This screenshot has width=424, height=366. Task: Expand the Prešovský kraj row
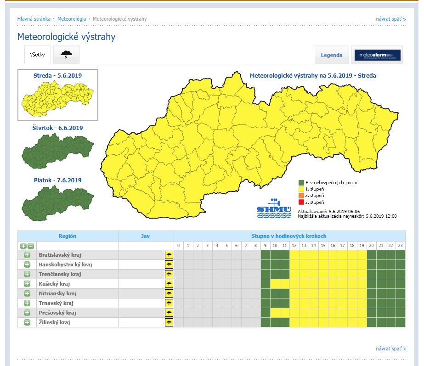27,313
